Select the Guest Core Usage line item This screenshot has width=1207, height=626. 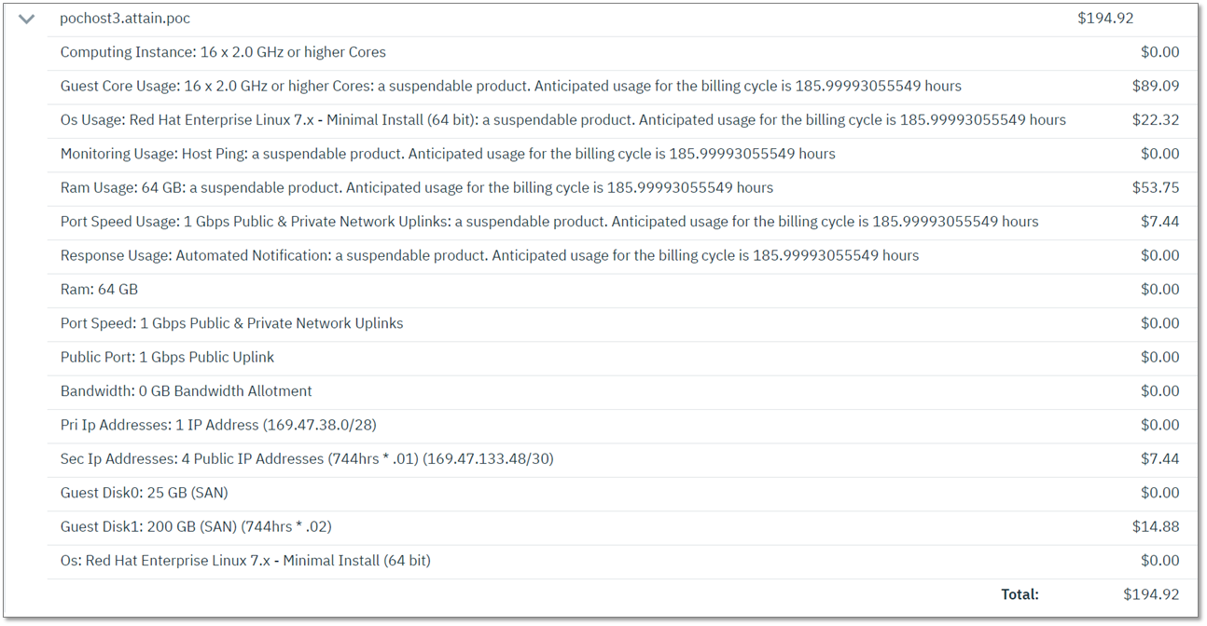pos(510,87)
